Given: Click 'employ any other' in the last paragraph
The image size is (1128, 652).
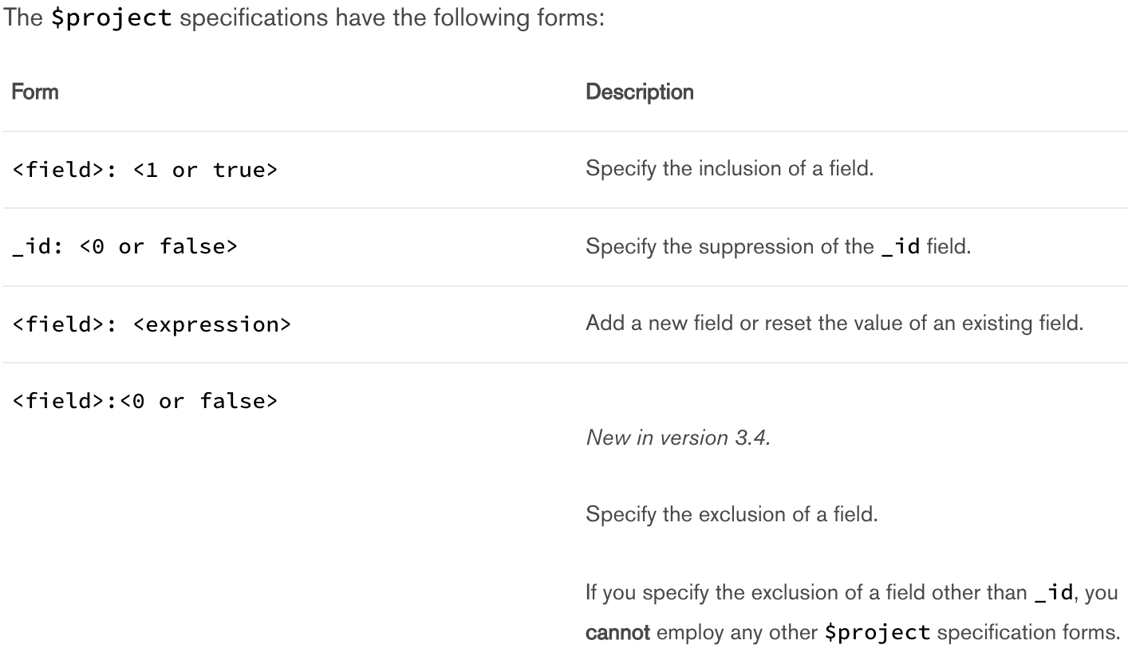Looking at the screenshot, I should click(722, 610).
